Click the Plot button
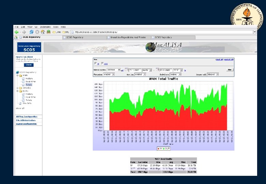Screen dimensions: 266x184 click(x=230, y=70)
